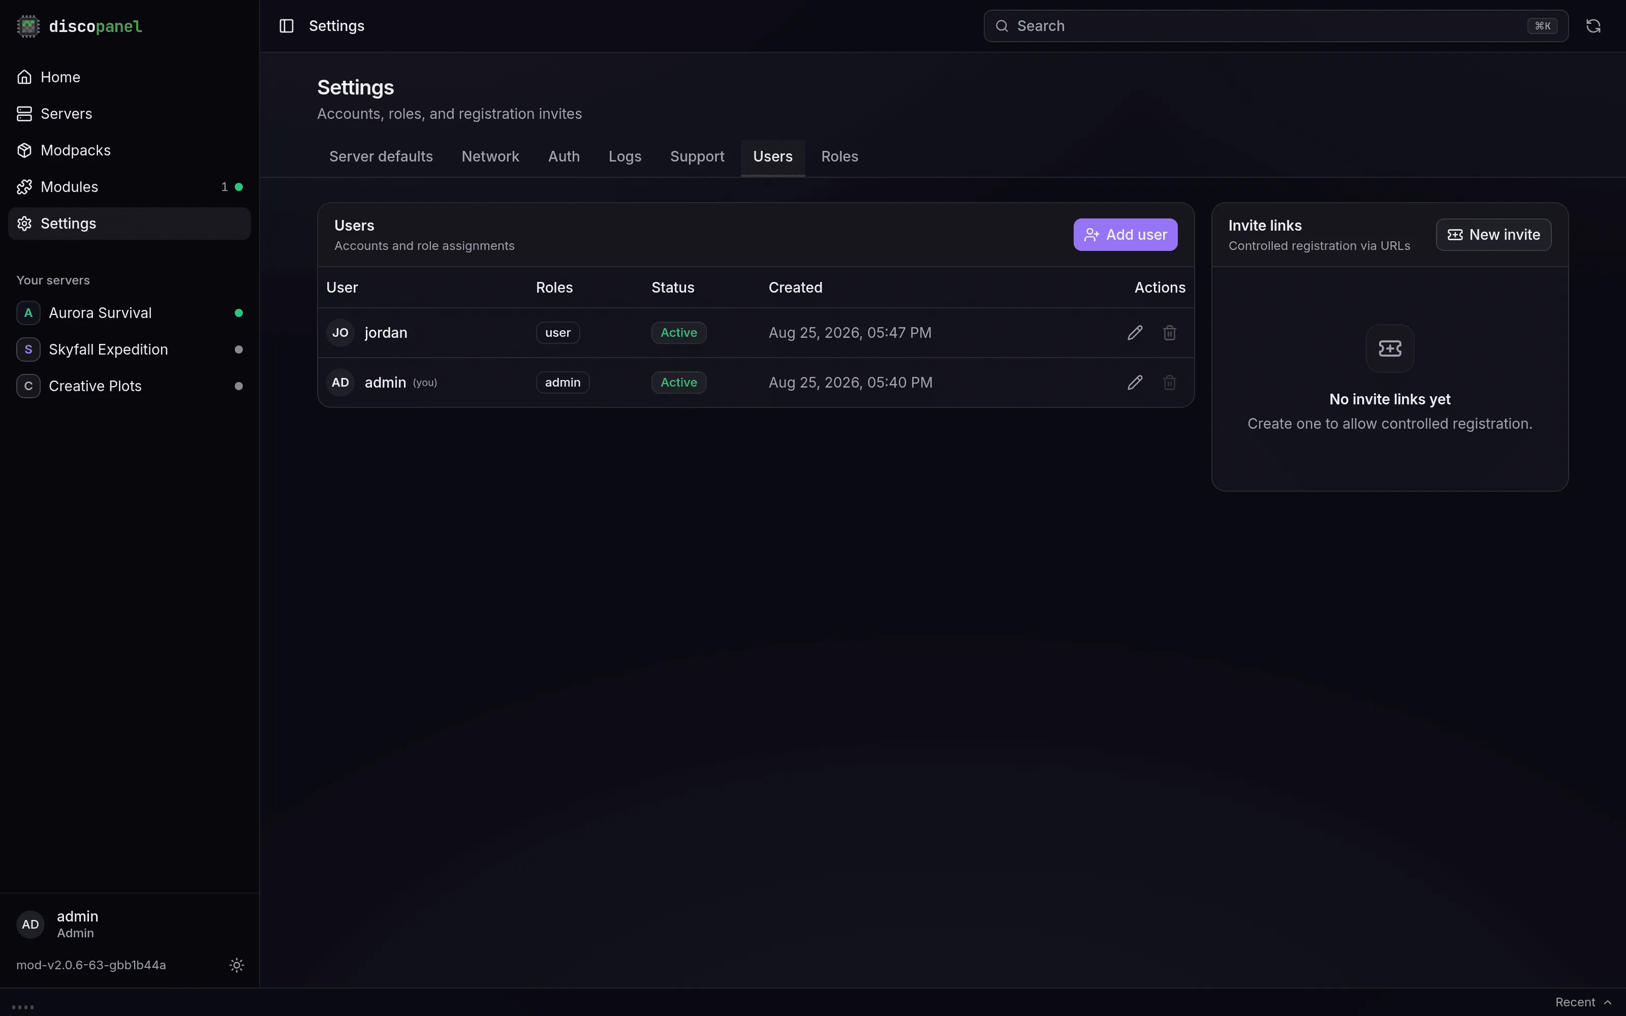Screen dimensions: 1626x1016
Task: Open Modules in the sidebar
Action: pyautogui.click(x=129, y=187)
